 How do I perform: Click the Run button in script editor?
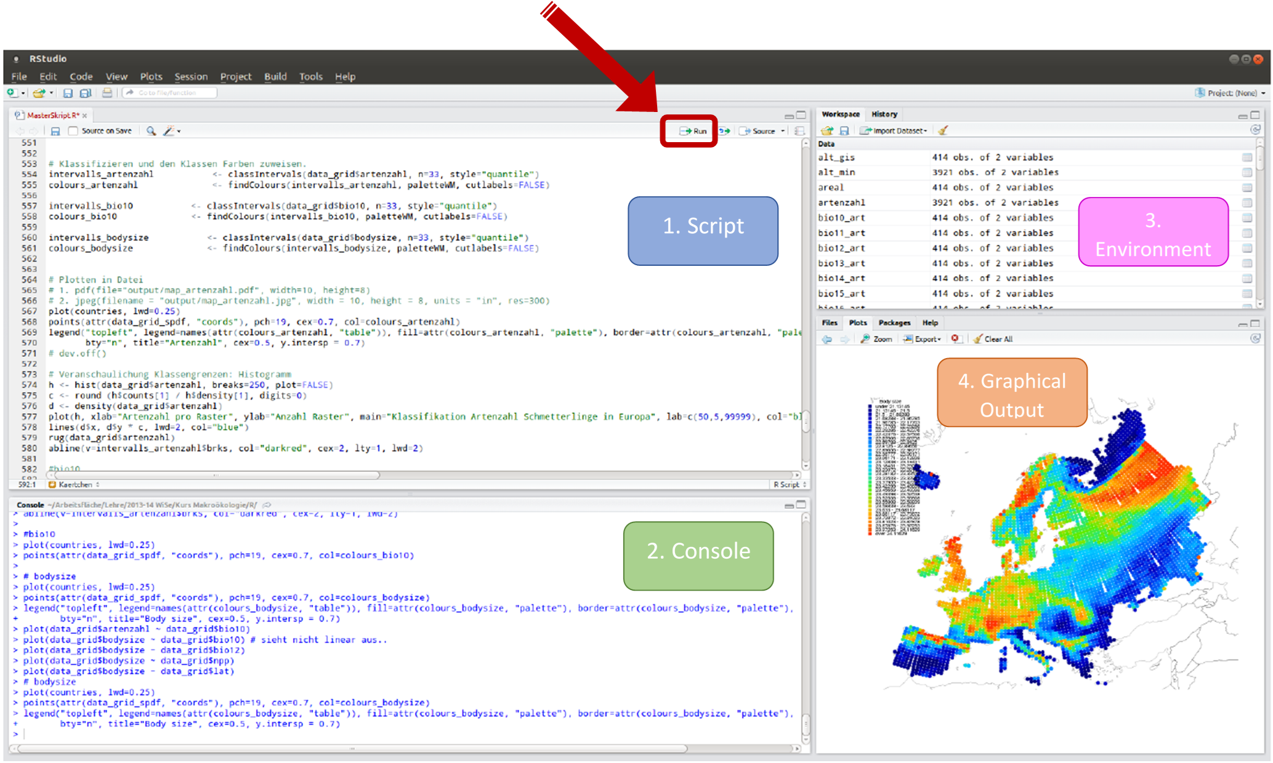tap(693, 131)
